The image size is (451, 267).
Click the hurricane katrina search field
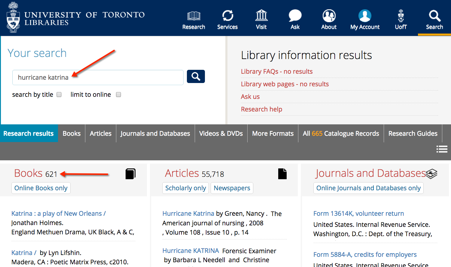[98, 77]
